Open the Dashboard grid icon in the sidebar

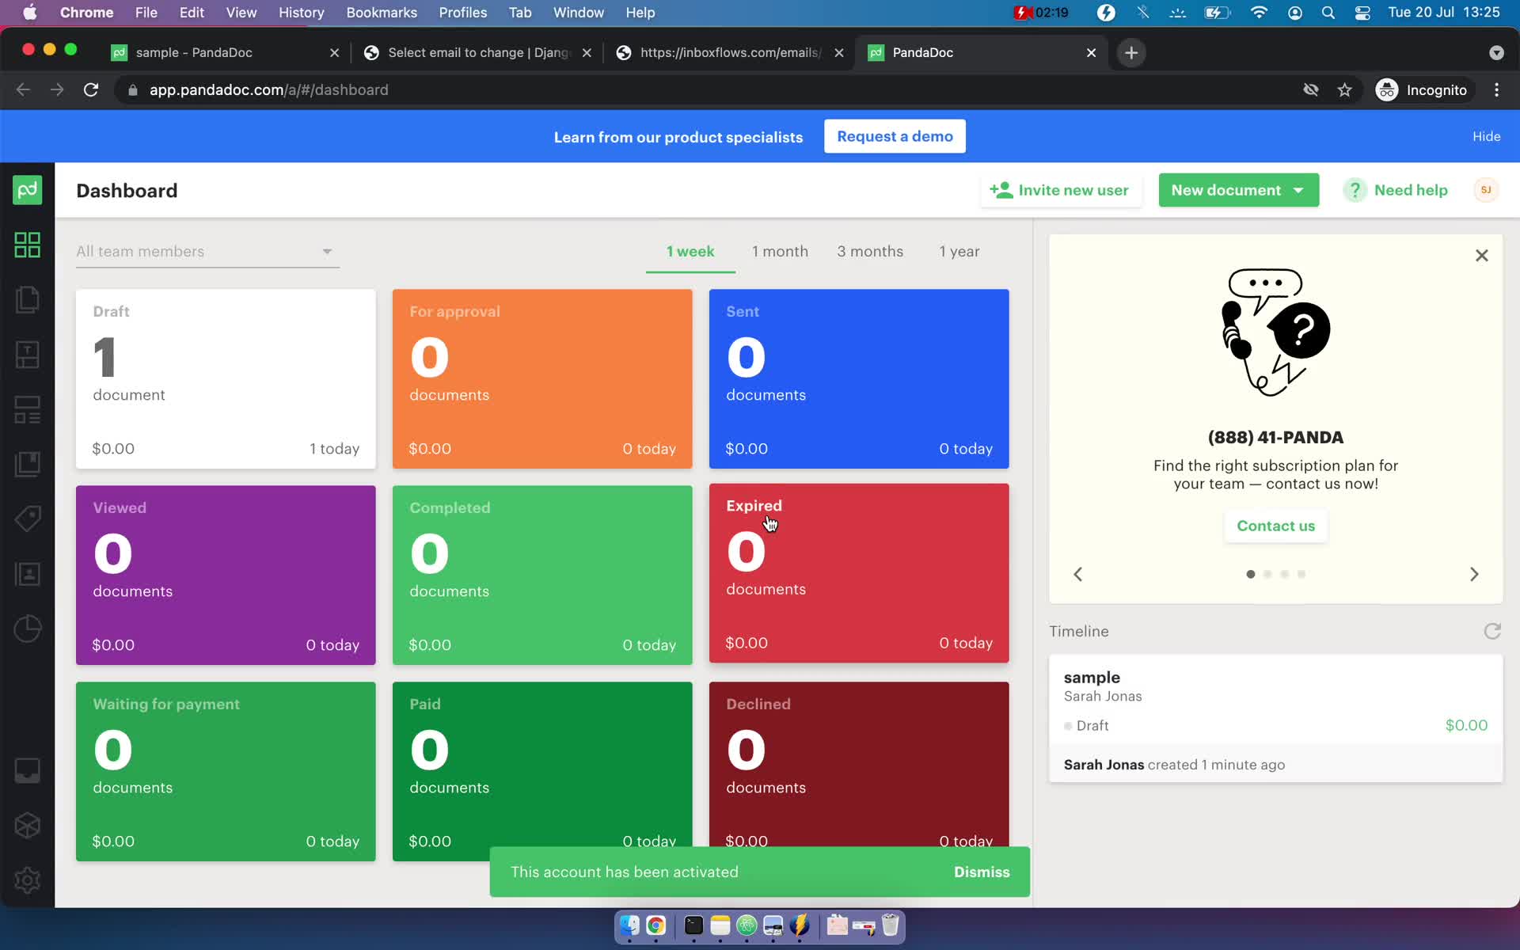pyautogui.click(x=27, y=245)
